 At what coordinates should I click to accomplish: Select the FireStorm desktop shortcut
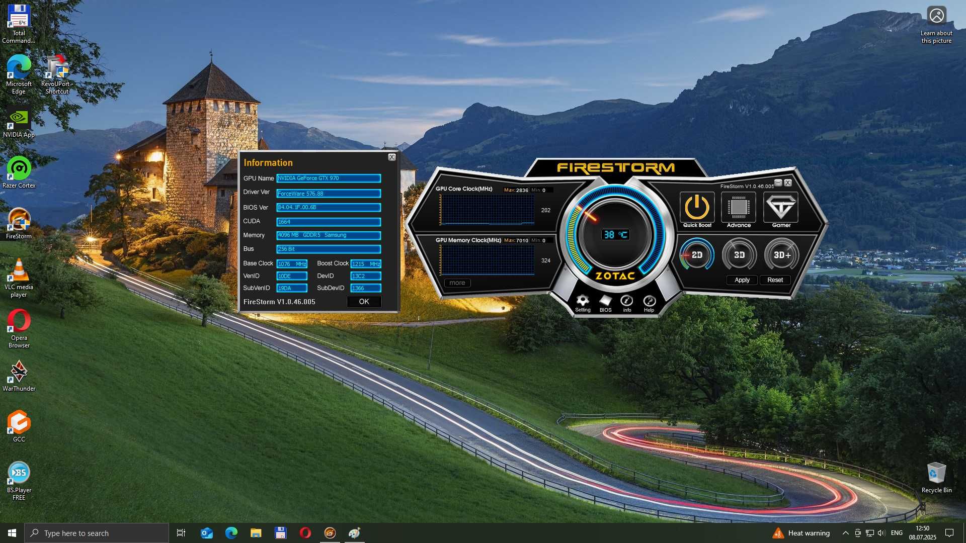coord(19,223)
